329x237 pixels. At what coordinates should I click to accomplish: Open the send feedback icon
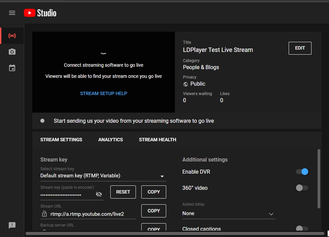(x=12, y=225)
